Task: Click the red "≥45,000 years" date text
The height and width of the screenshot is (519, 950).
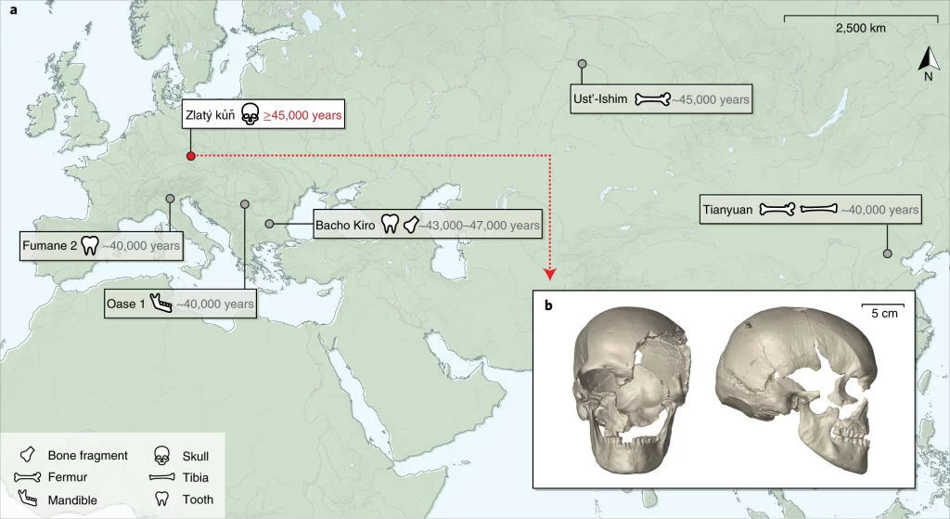Action: coord(302,116)
